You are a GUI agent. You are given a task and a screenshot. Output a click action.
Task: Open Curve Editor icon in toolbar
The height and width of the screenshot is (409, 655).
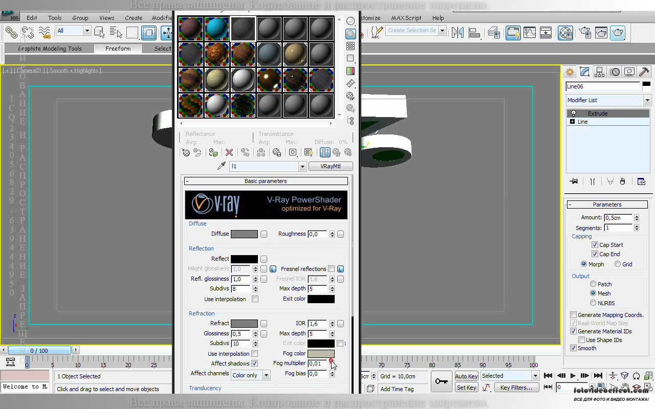[530, 33]
